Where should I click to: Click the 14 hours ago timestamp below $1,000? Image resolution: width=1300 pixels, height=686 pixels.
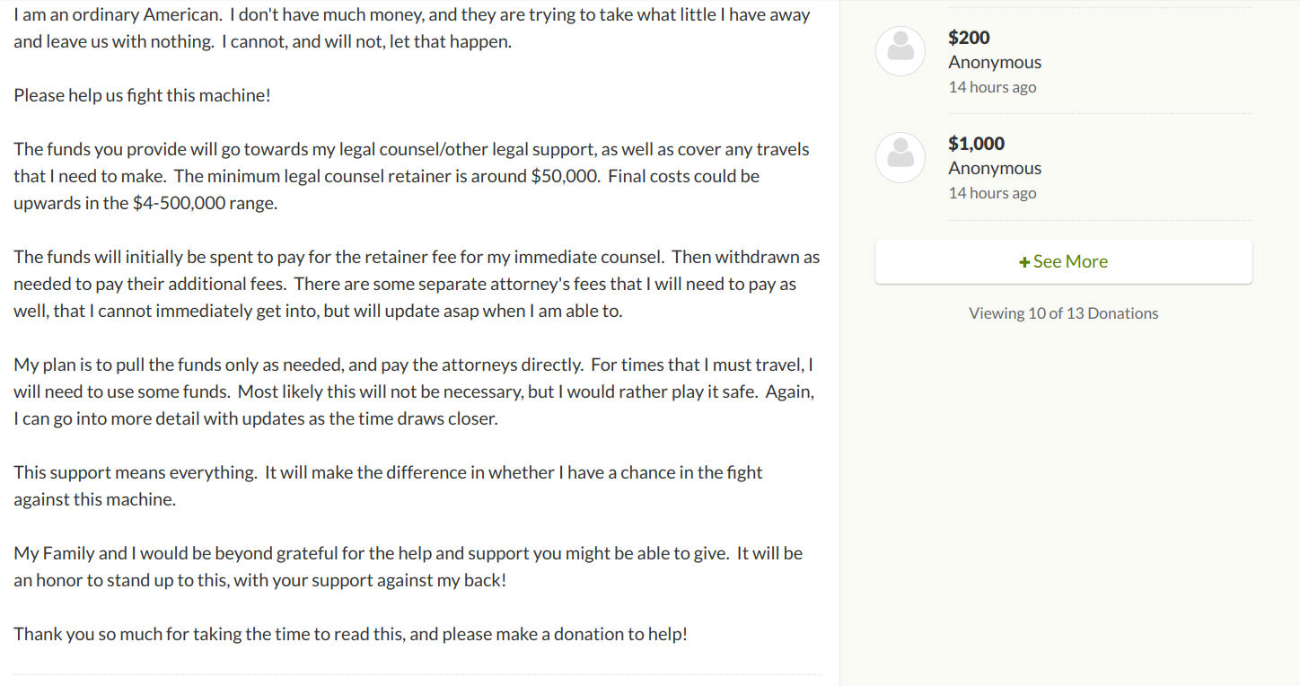pyautogui.click(x=992, y=193)
